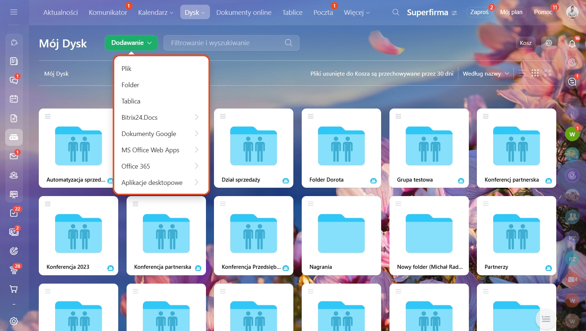Open the goal target icon in sidebar
The image size is (586, 331).
pos(14,251)
